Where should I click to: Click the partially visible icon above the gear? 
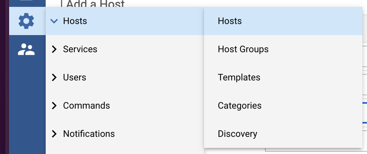pos(26,2)
